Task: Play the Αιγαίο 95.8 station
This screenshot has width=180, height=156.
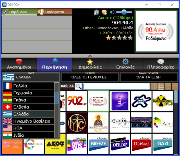Action: [120, 122]
